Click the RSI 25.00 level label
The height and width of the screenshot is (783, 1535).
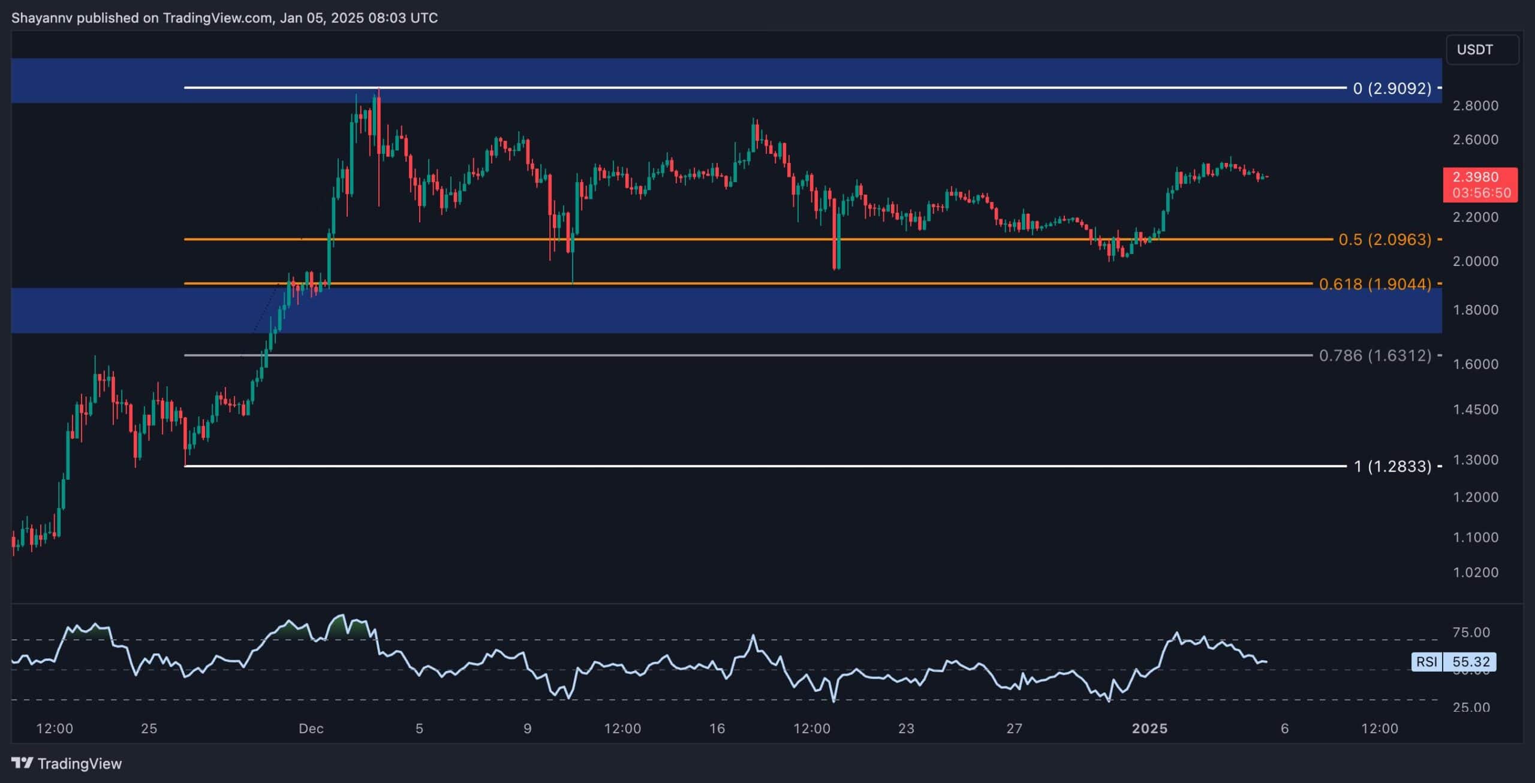point(1472,708)
